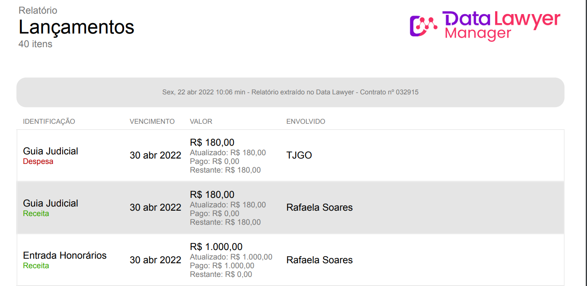The width and height of the screenshot is (587, 286).
Task: Sort by the VENCIMENTO column header
Action: coord(152,122)
